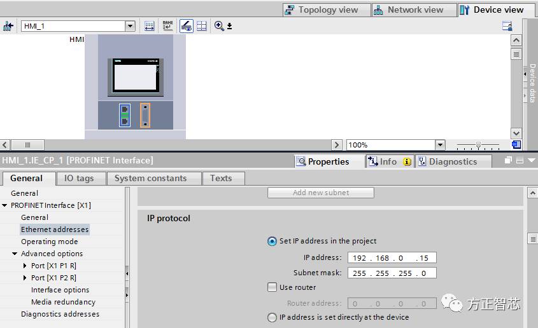Enable the Use router checkbox
This screenshot has width=538, height=328.
click(x=273, y=287)
